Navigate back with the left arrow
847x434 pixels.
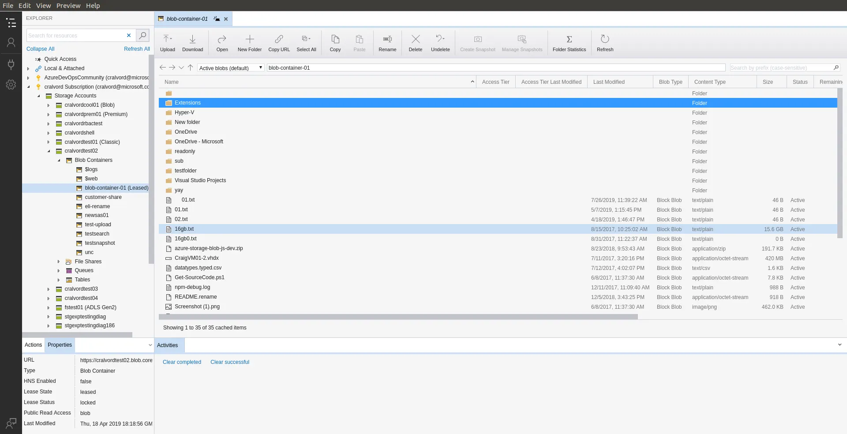click(x=163, y=67)
